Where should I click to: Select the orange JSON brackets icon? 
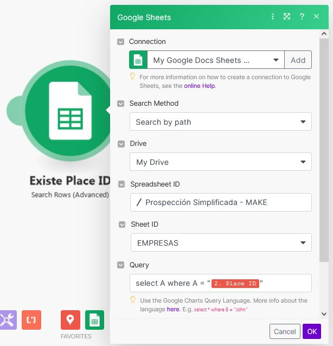31,320
